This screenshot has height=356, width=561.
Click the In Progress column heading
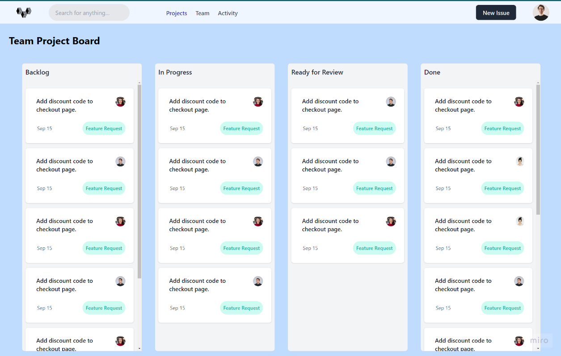coord(175,72)
